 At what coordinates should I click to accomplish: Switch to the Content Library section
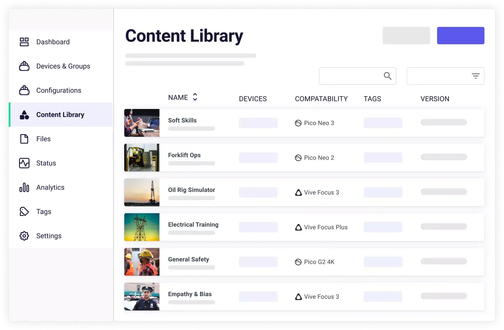pos(60,115)
